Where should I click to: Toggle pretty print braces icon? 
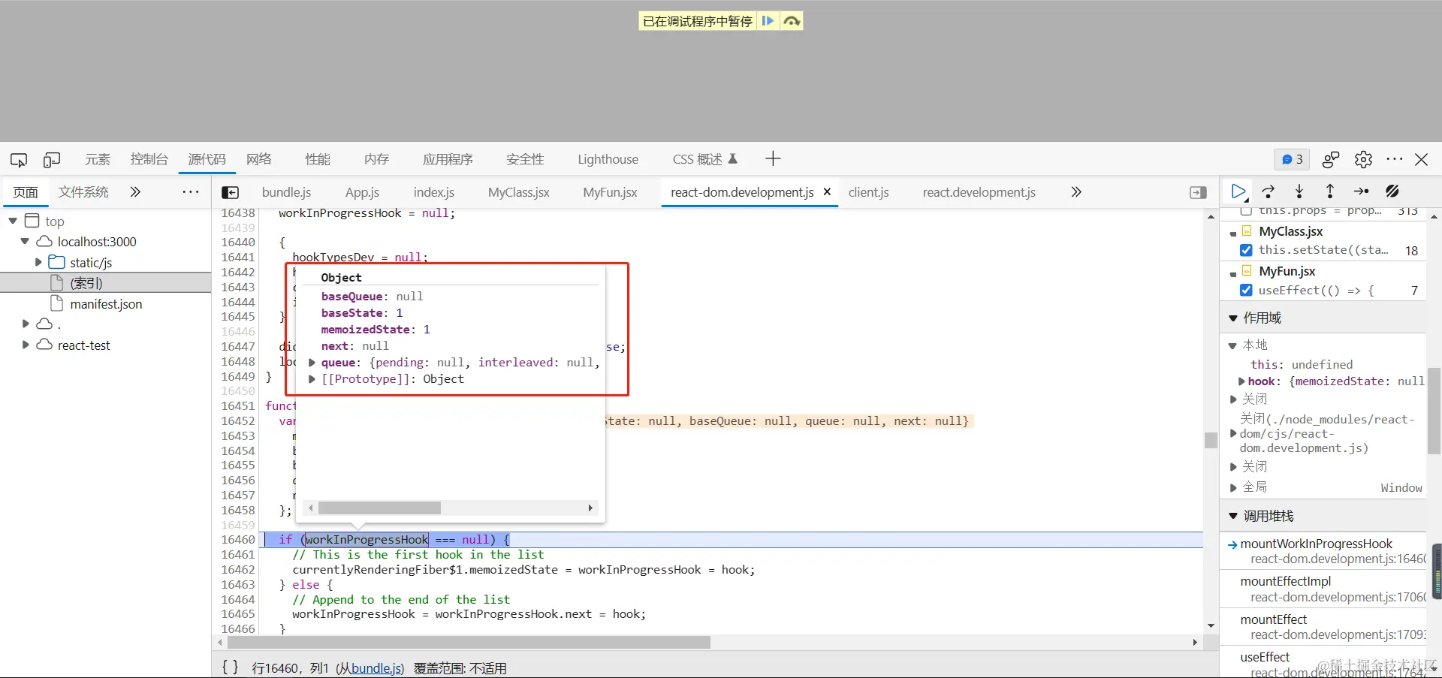231,667
